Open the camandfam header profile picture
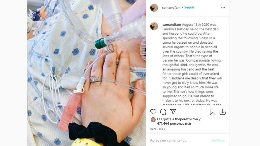The height and width of the screenshot is (146, 260). 154,8
